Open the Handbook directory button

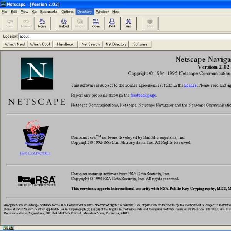(65, 44)
